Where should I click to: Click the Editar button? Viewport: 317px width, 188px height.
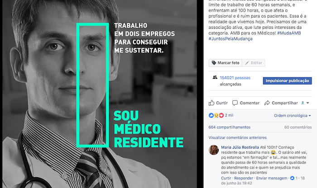pyautogui.click(x=254, y=63)
